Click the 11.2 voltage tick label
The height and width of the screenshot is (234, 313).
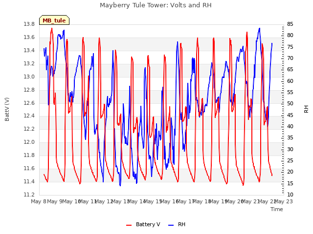tap(29, 195)
